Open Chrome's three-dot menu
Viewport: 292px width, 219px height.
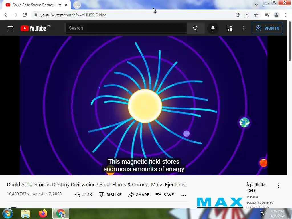286,15
